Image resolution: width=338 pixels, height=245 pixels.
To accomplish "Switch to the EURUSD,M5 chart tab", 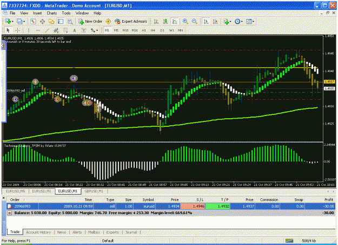I will pos(16,191).
